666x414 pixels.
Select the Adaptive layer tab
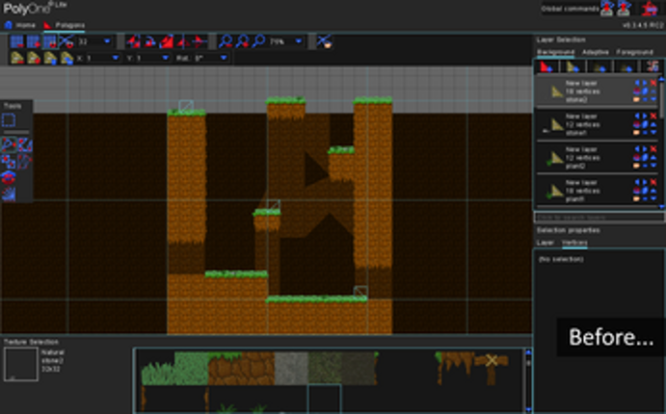pyautogui.click(x=596, y=51)
